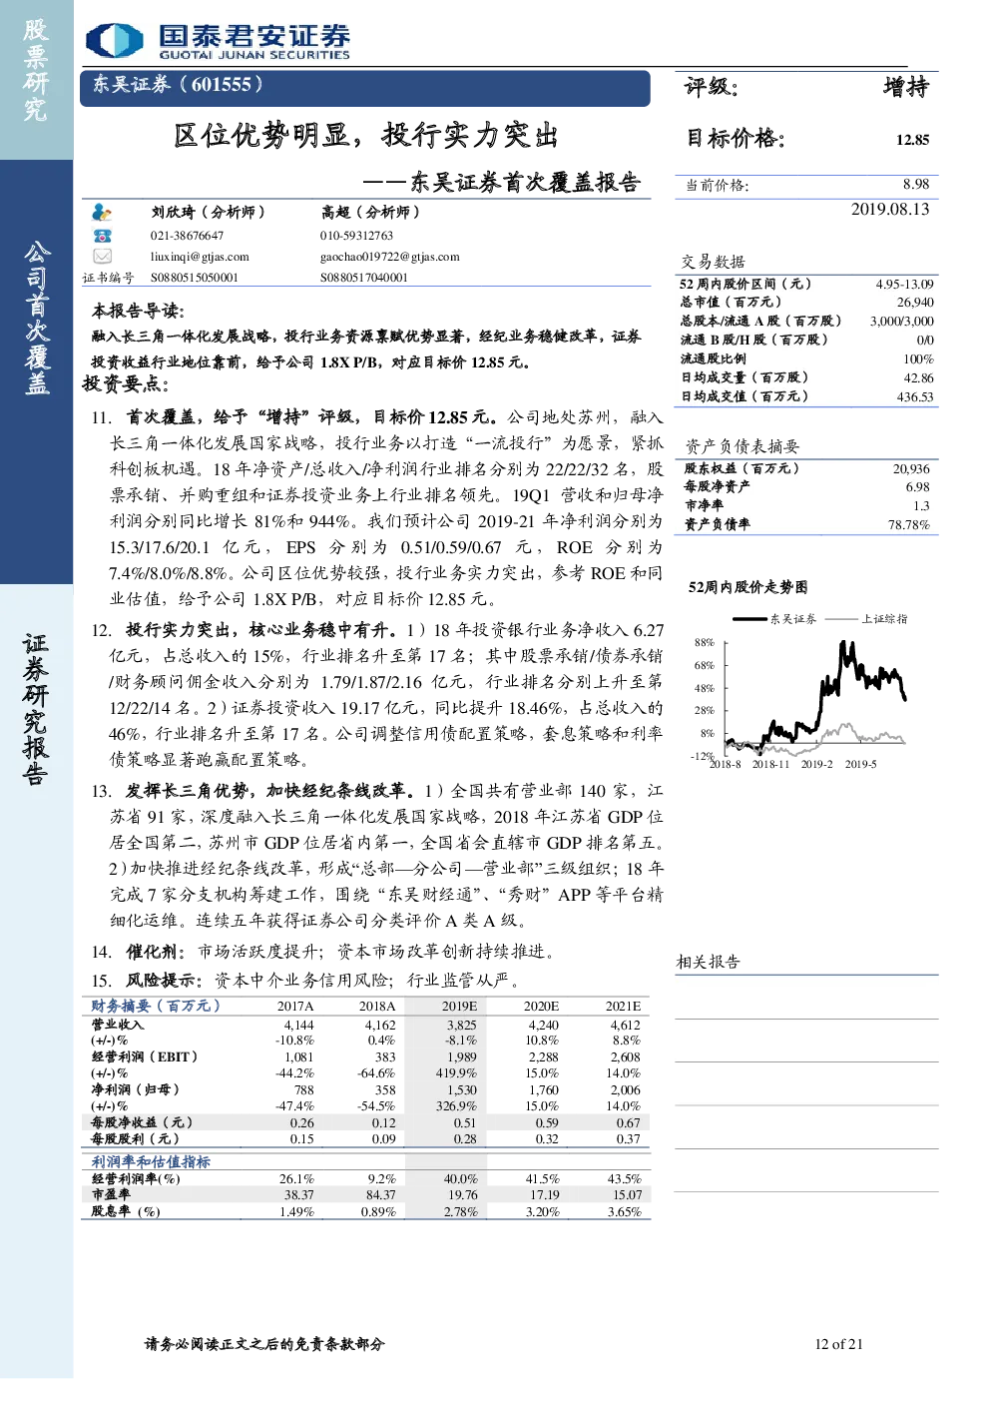Click the email gaochao019722@gtjas.com
The width and height of the screenshot is (990, 1401).
pyautogui.click(x=390, y=257)
